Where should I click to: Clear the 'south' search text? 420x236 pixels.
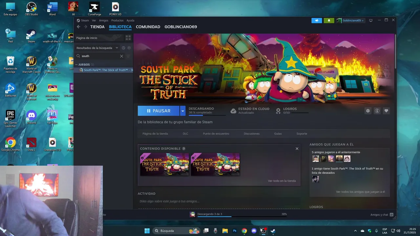pos(121,56)
